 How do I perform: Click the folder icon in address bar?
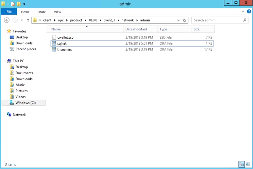point(35,20)
